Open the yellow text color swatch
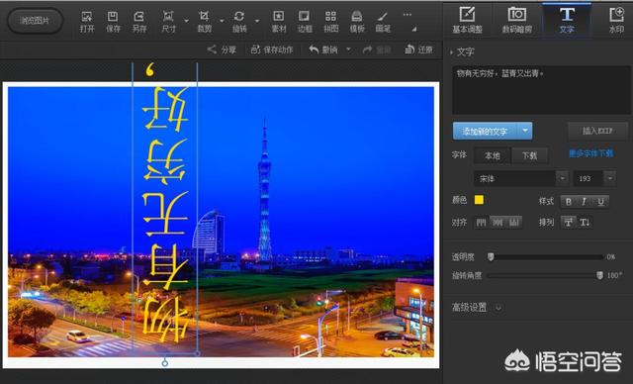The image size is (633, 384). point(479,200)
